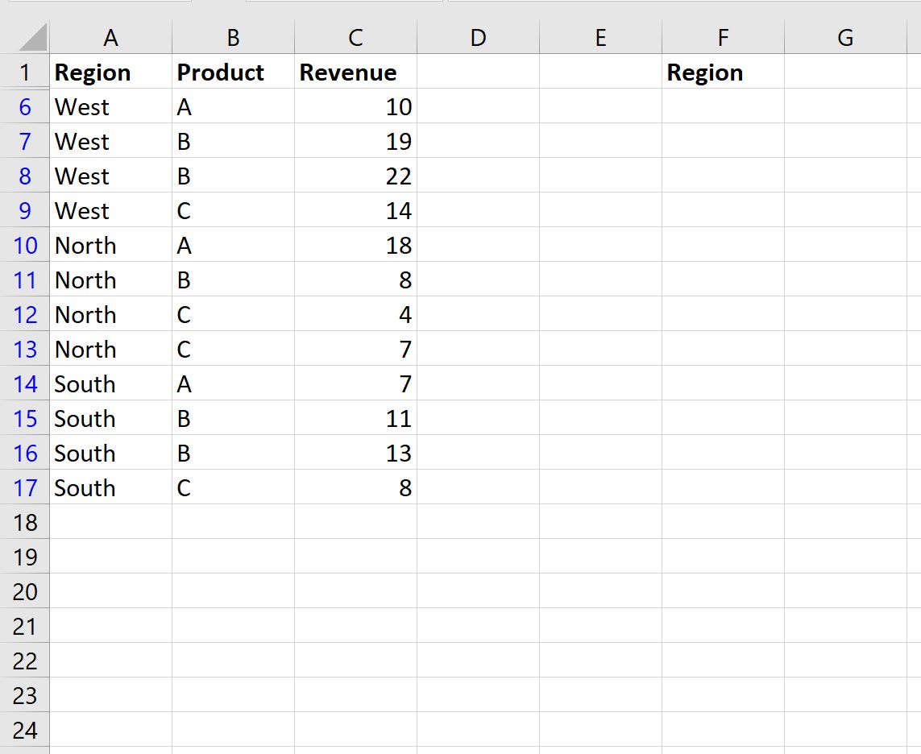This screenshot has width=921, height=754.
Task: Select West cell in row 7
Action: 110,141
